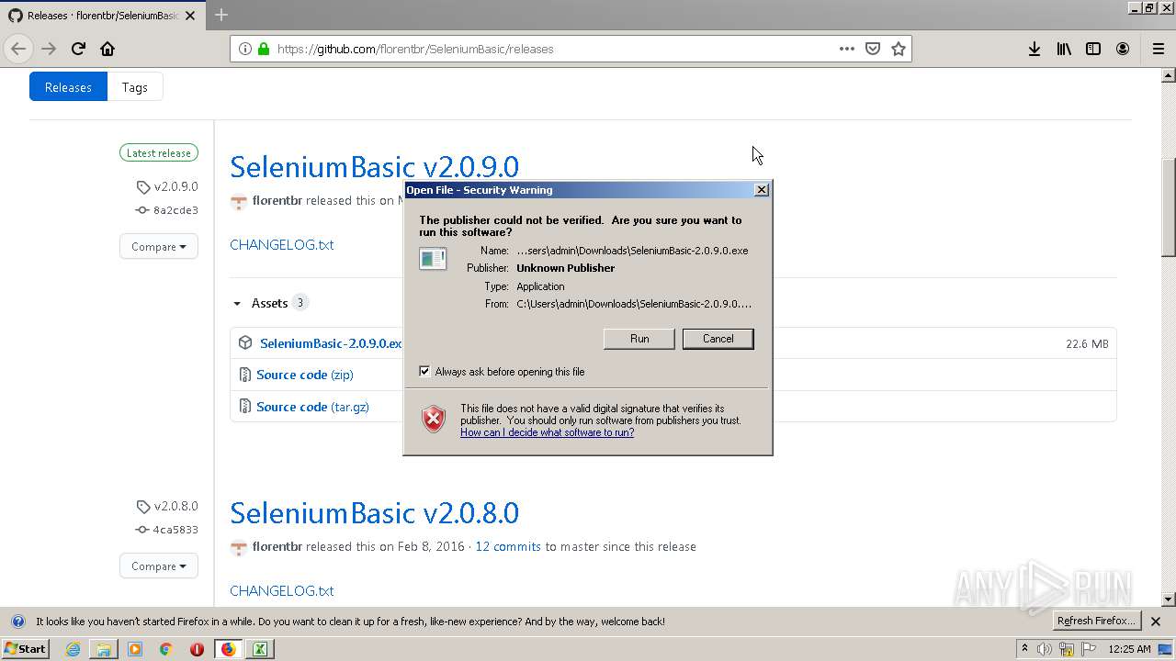Image resolution: width=1176 pixels, height=661 pixels.
Task: Show site information via the info icon
Action: tap(245, 49)
